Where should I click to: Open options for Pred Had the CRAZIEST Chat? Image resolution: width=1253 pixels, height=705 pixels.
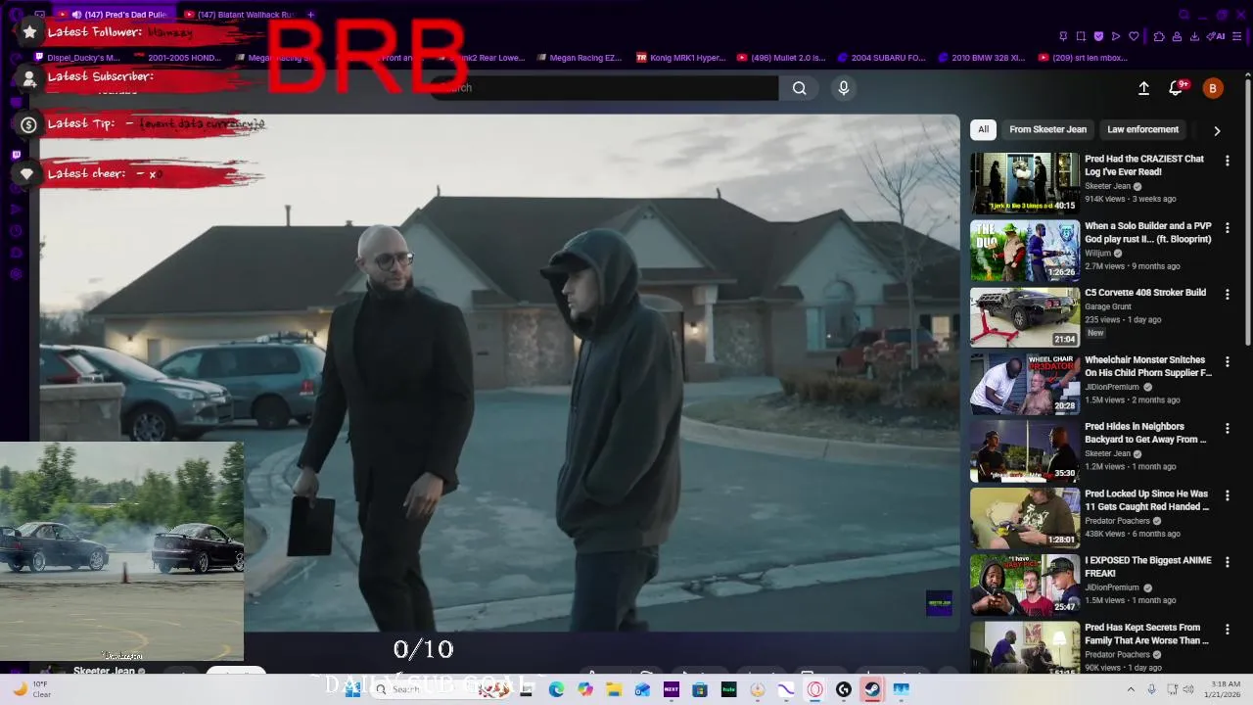pyautogui.click(x=1228, y=160)
